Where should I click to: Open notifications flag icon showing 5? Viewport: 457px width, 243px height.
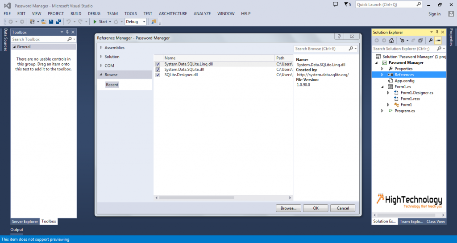(347, 4)
